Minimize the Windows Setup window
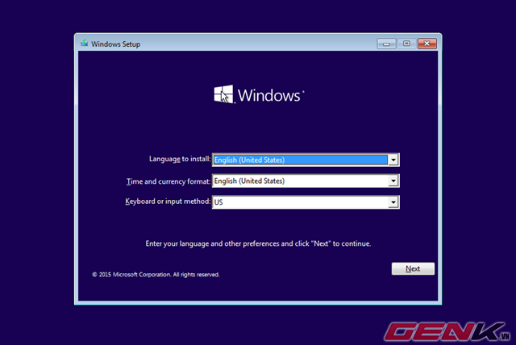Screen dimensions: 516x345 click(386, 44)
